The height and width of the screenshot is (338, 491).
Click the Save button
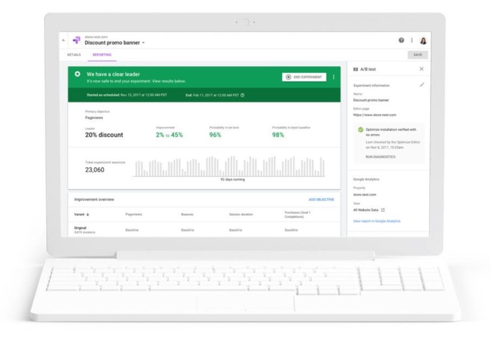[417, 55]
